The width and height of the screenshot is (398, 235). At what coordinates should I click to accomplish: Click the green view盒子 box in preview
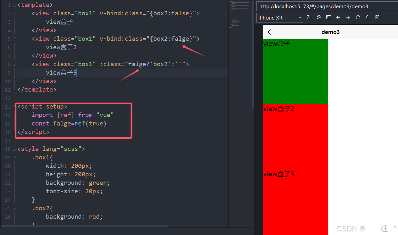click(295, 72)
